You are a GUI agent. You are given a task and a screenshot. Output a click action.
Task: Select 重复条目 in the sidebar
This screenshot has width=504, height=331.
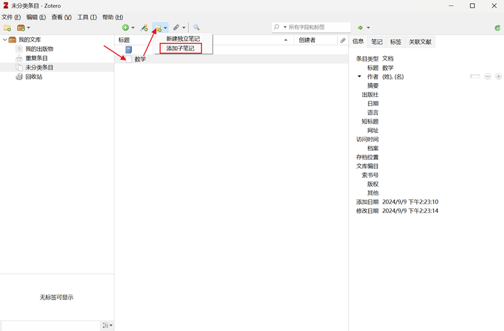click(x=37, y=58)
